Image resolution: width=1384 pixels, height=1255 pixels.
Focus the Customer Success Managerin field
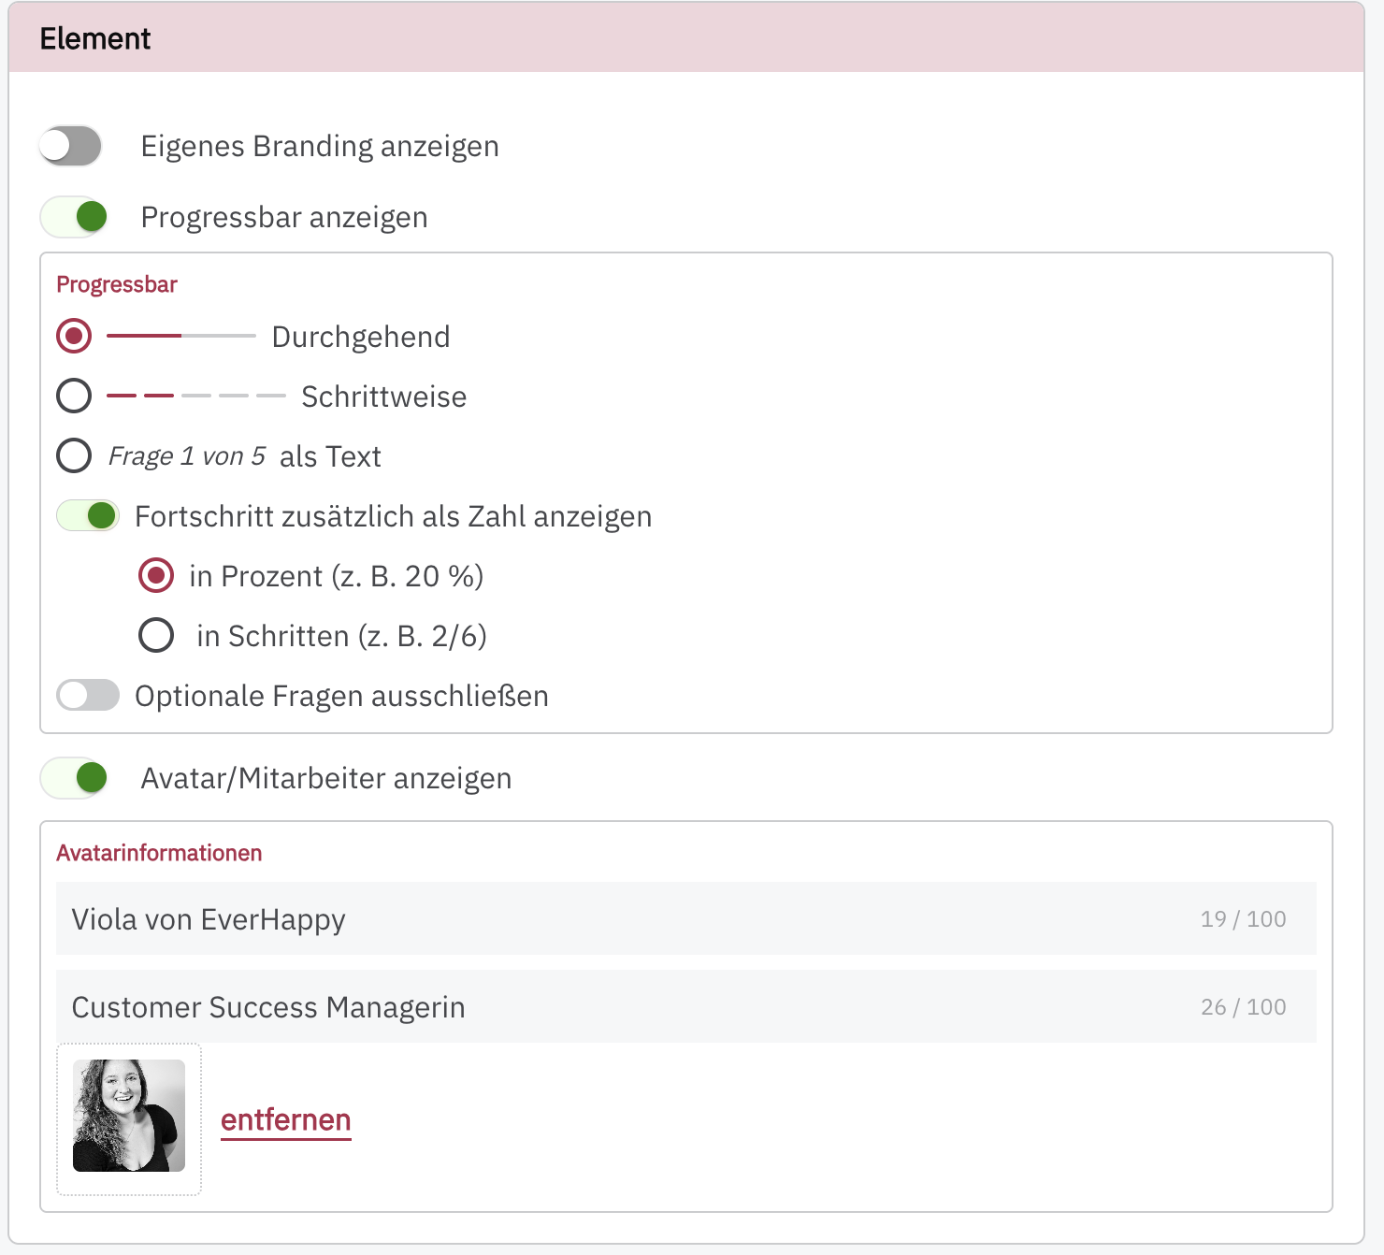617,1006
